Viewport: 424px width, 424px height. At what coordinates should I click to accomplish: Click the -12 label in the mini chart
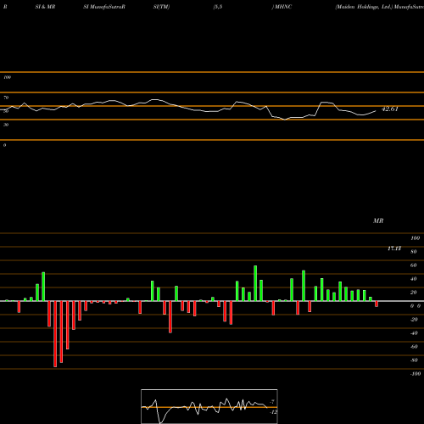(x=273, y=412)
